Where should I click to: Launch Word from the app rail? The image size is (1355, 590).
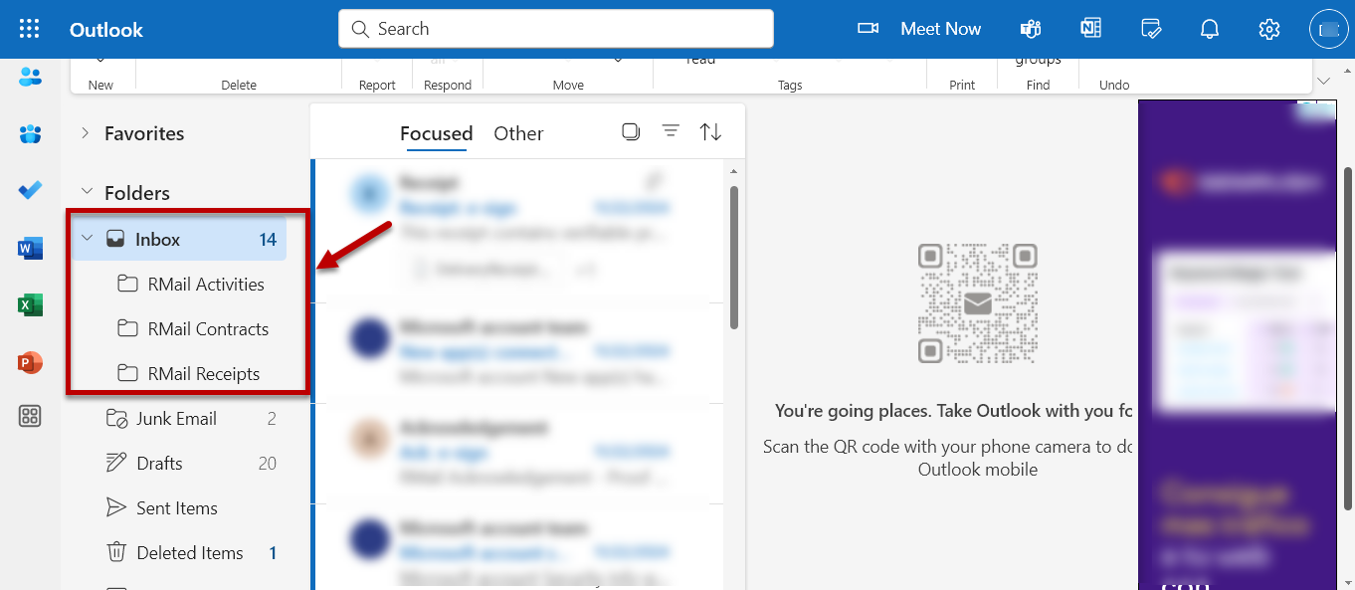[x=30, y=249]
